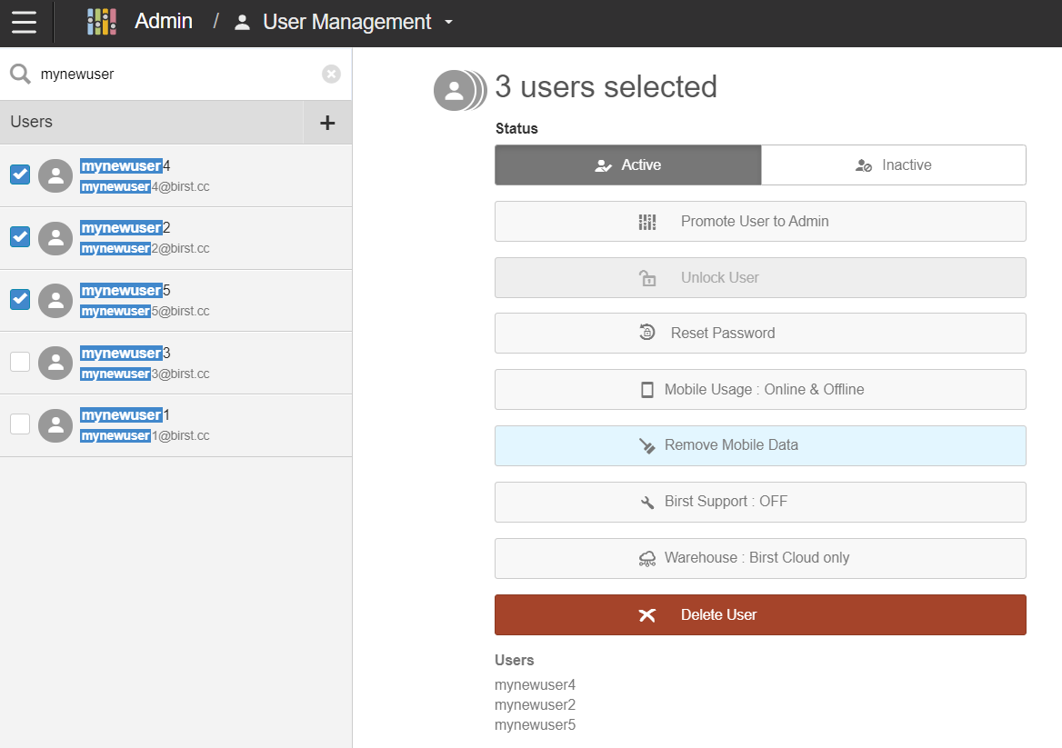Uncheck the mynewuser4 checkbox
The width and height of the screenshot is (1062, 748).
(x=20, y=175)
